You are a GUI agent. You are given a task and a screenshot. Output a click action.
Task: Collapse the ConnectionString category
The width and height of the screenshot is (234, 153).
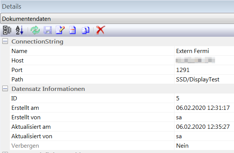point(5,41)
